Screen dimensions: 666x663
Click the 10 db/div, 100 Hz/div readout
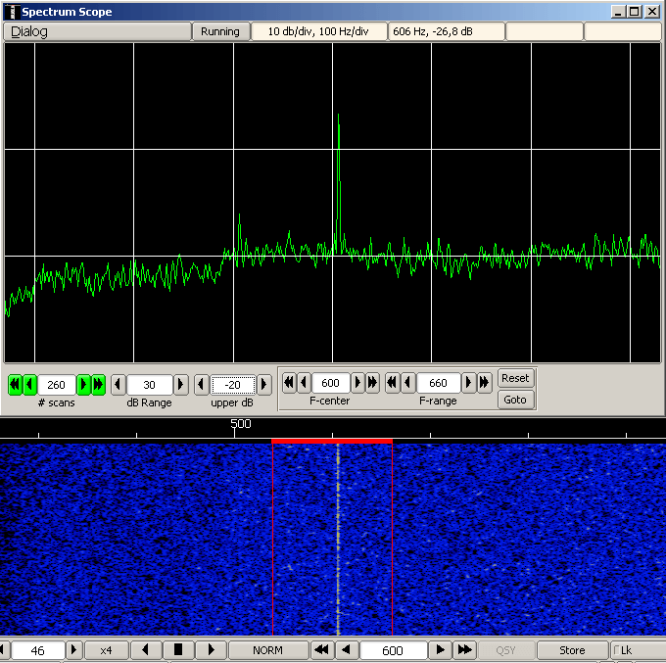tap(318, 31)
